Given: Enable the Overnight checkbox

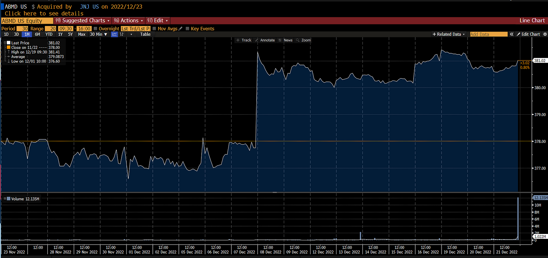Looking at the screenshot, I should (x=95, y=28).
